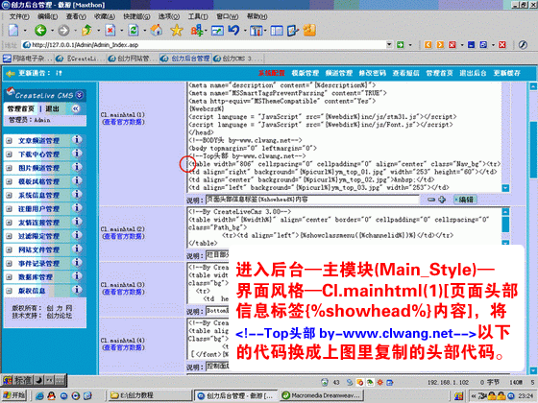Click main page vertical scrollbar thumb
The image size is (538, 403).
pyautogui.click(x=533, y=150)
